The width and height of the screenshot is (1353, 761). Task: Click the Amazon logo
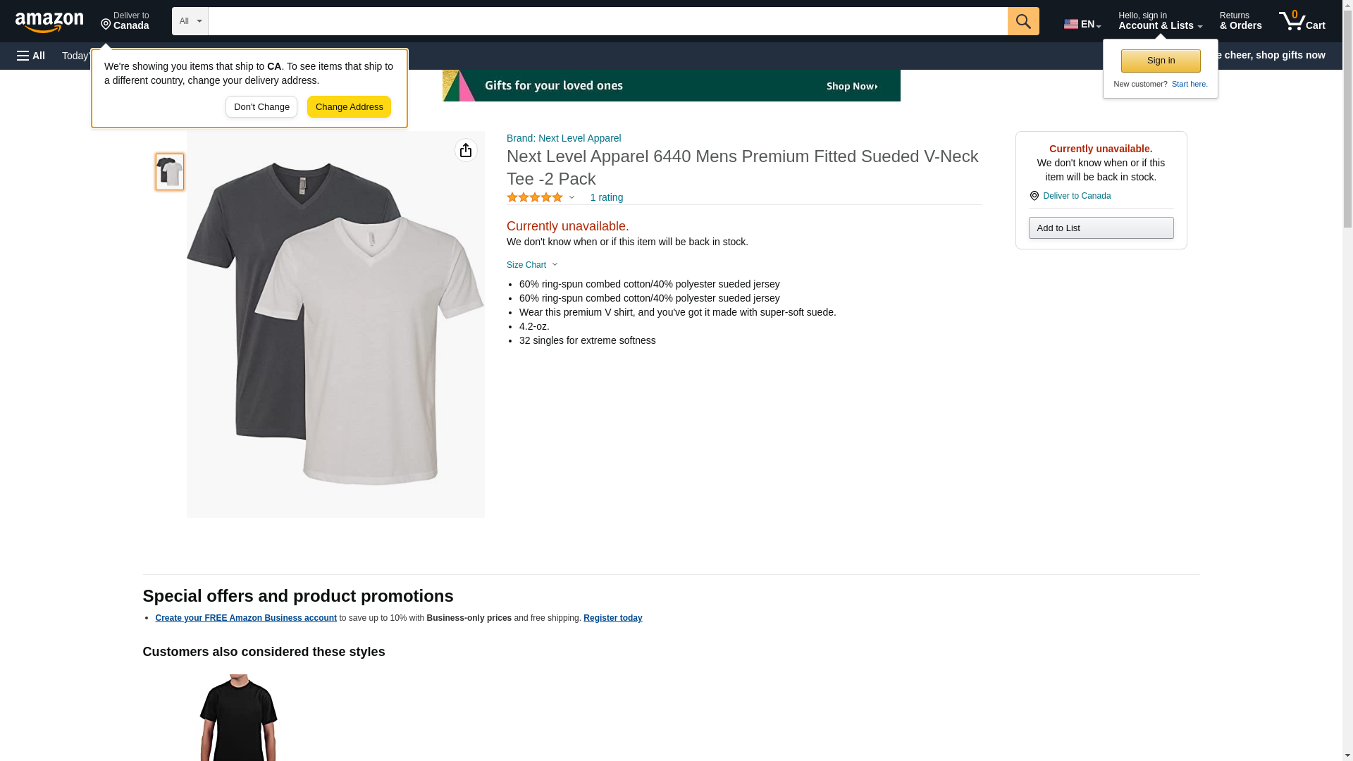pyautogui.click(x=49, y=22)
